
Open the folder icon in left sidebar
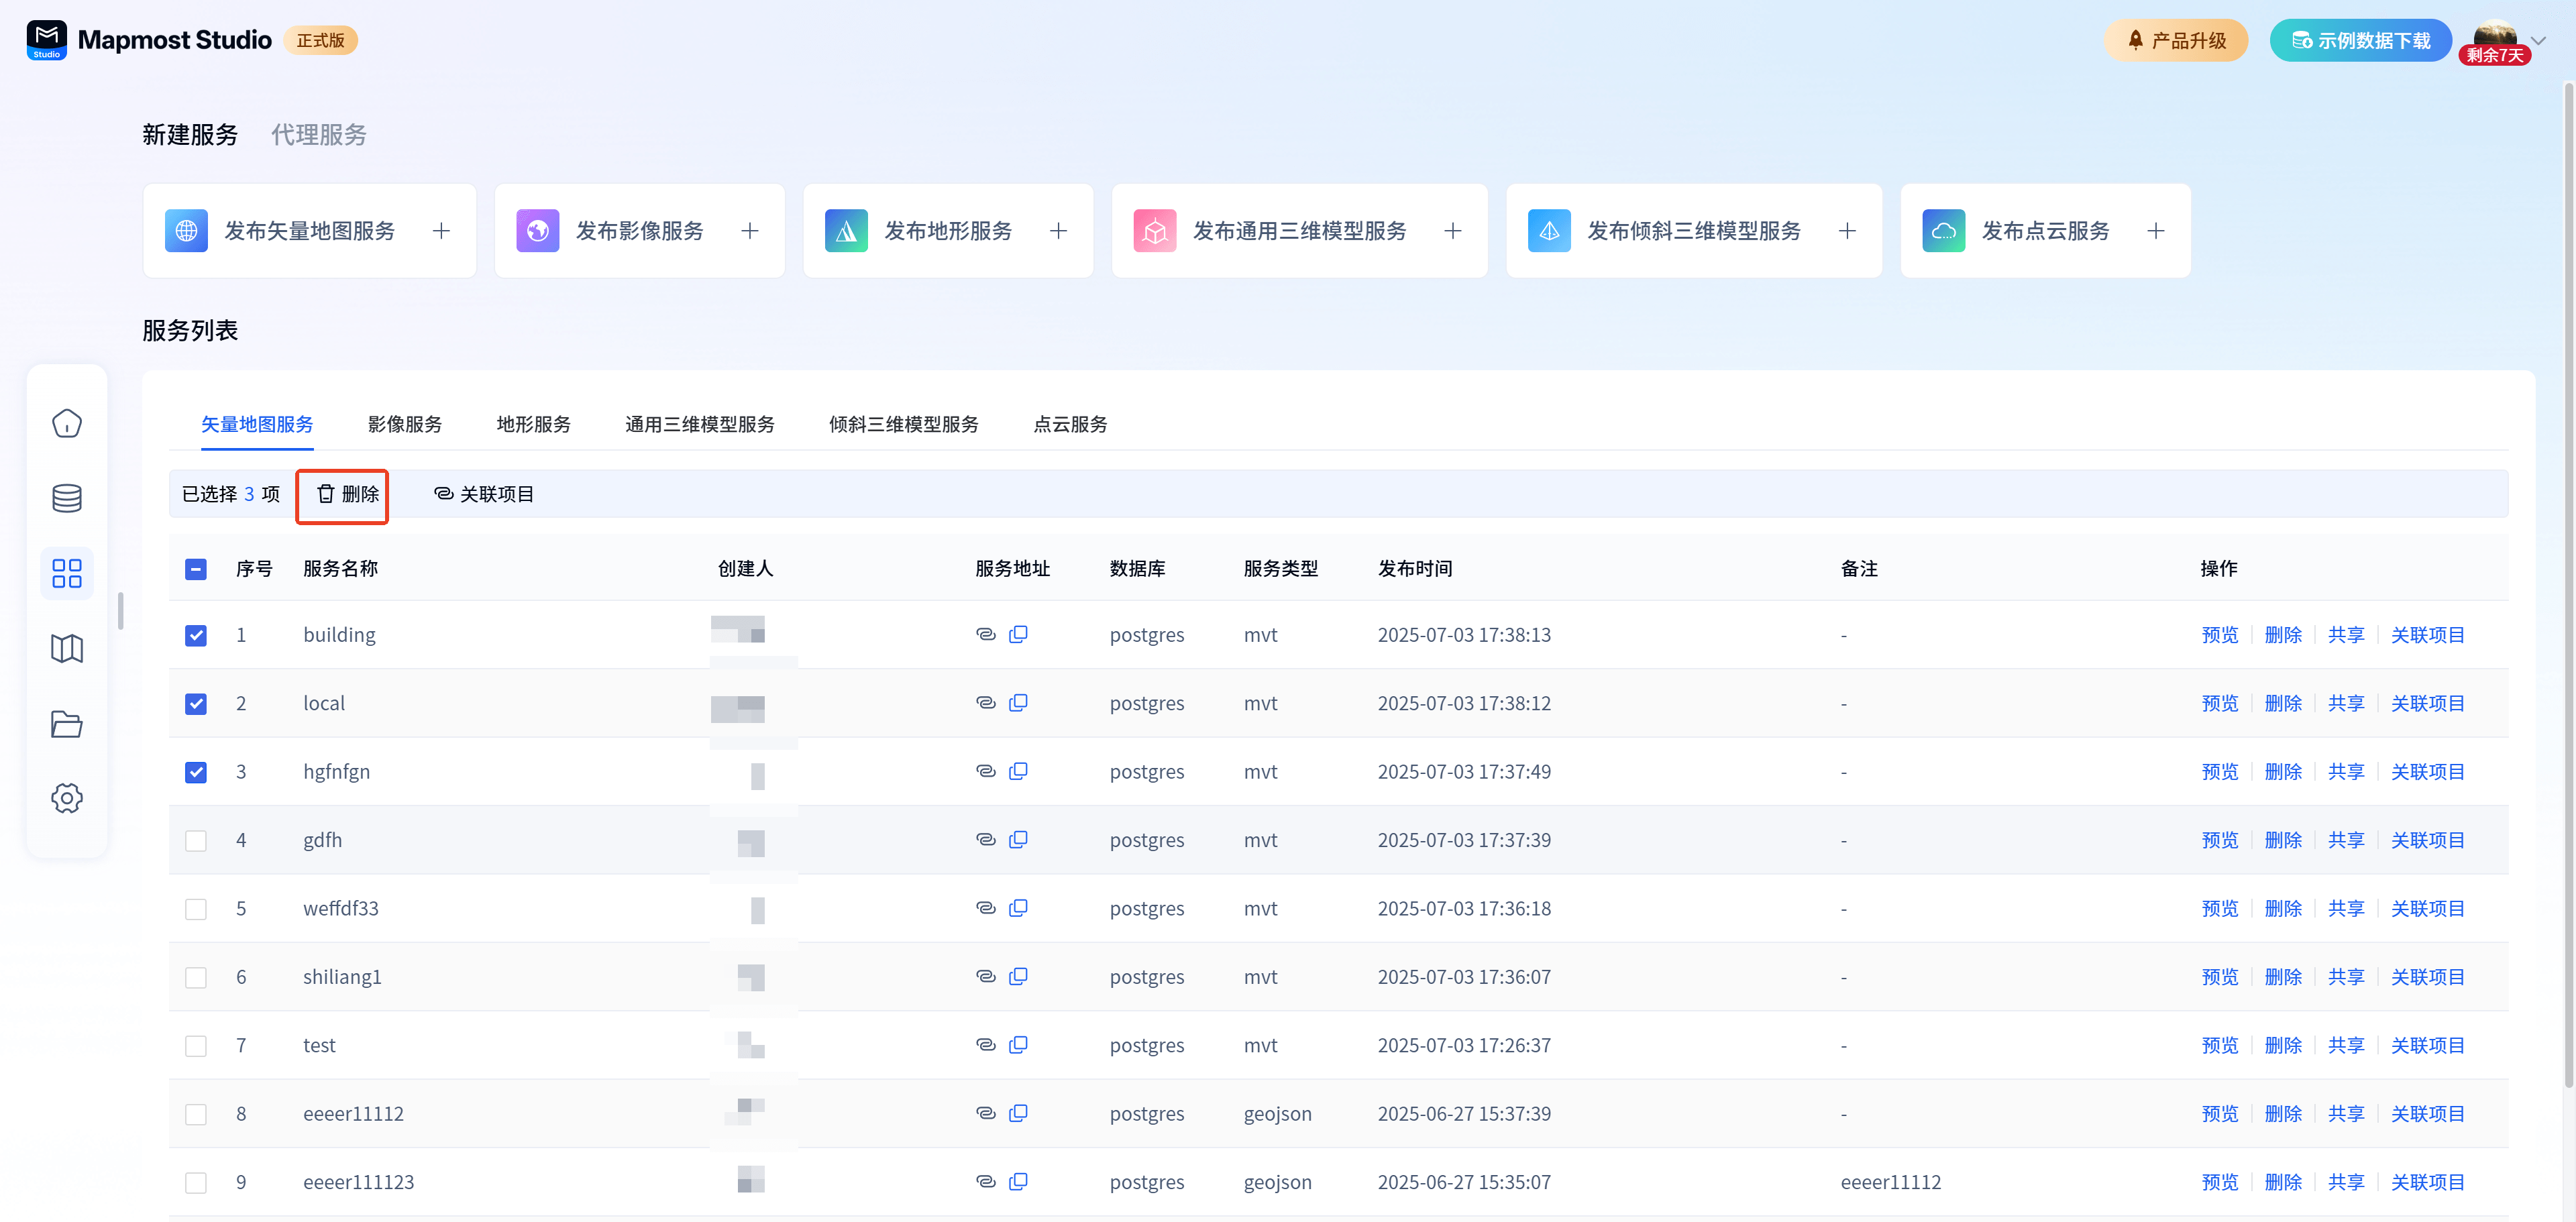point(66,724)
